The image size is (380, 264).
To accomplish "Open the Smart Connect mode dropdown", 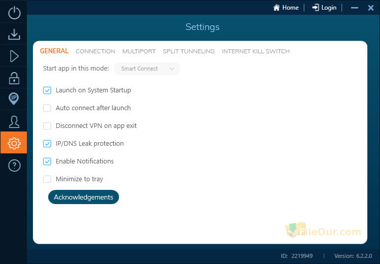I will pos(147,69).
